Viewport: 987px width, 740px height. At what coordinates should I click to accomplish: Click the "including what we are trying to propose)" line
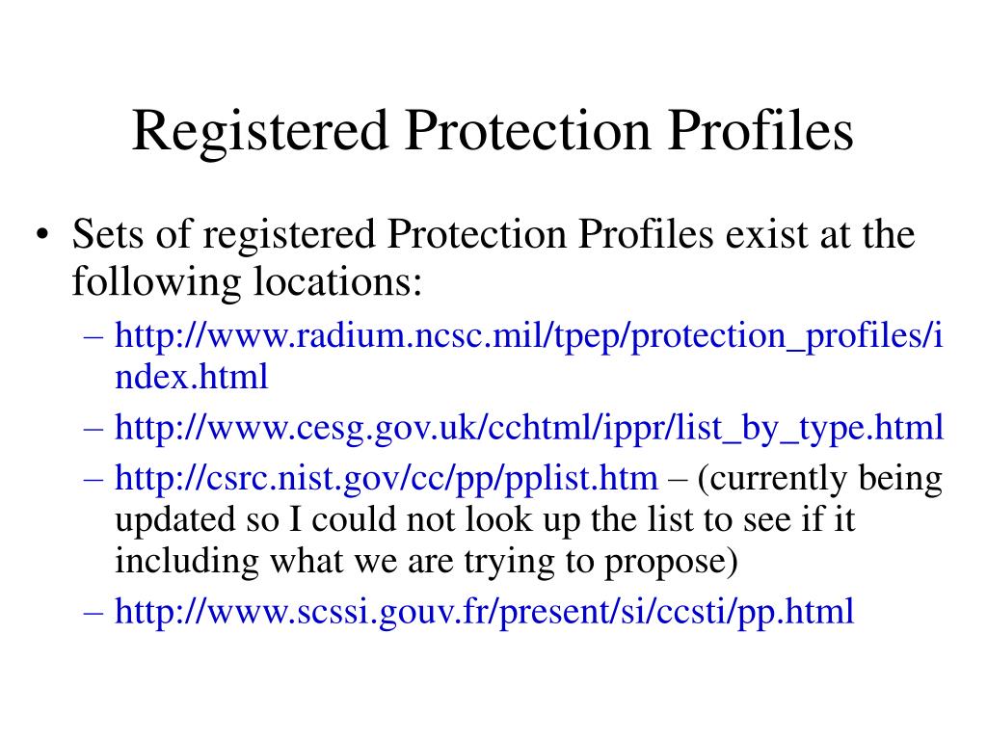point(426,562)
